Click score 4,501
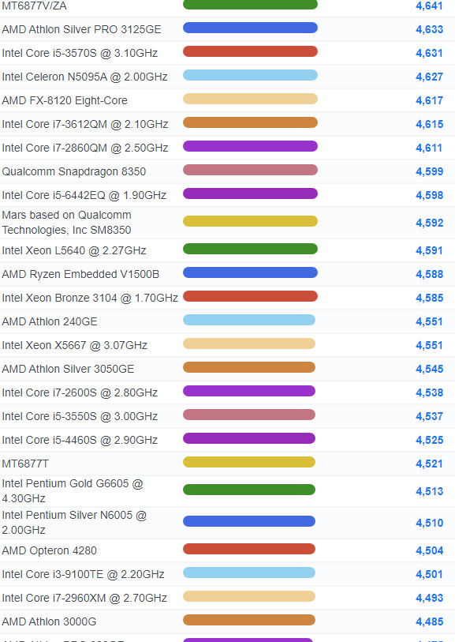This screenshot has width=455, height=642. 429,574
